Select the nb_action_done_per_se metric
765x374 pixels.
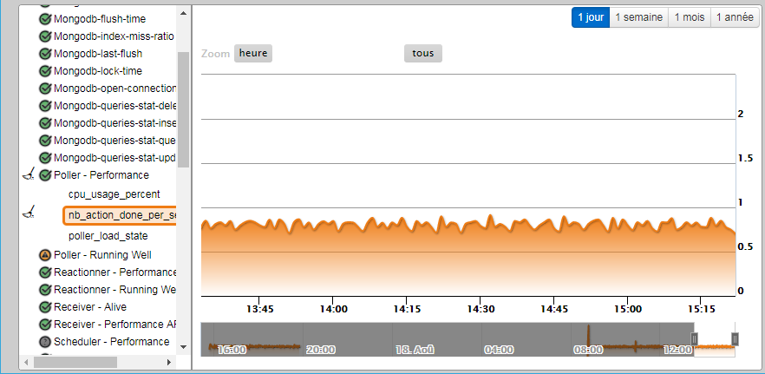120,215
